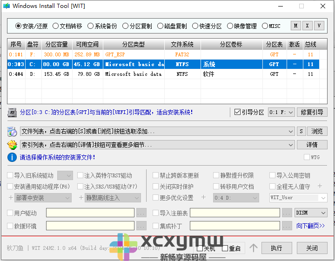Viewport: 335px width, 261px height.
Task: Click the plus icon next to 全程无人值守
Action: (x=320, y=186)
